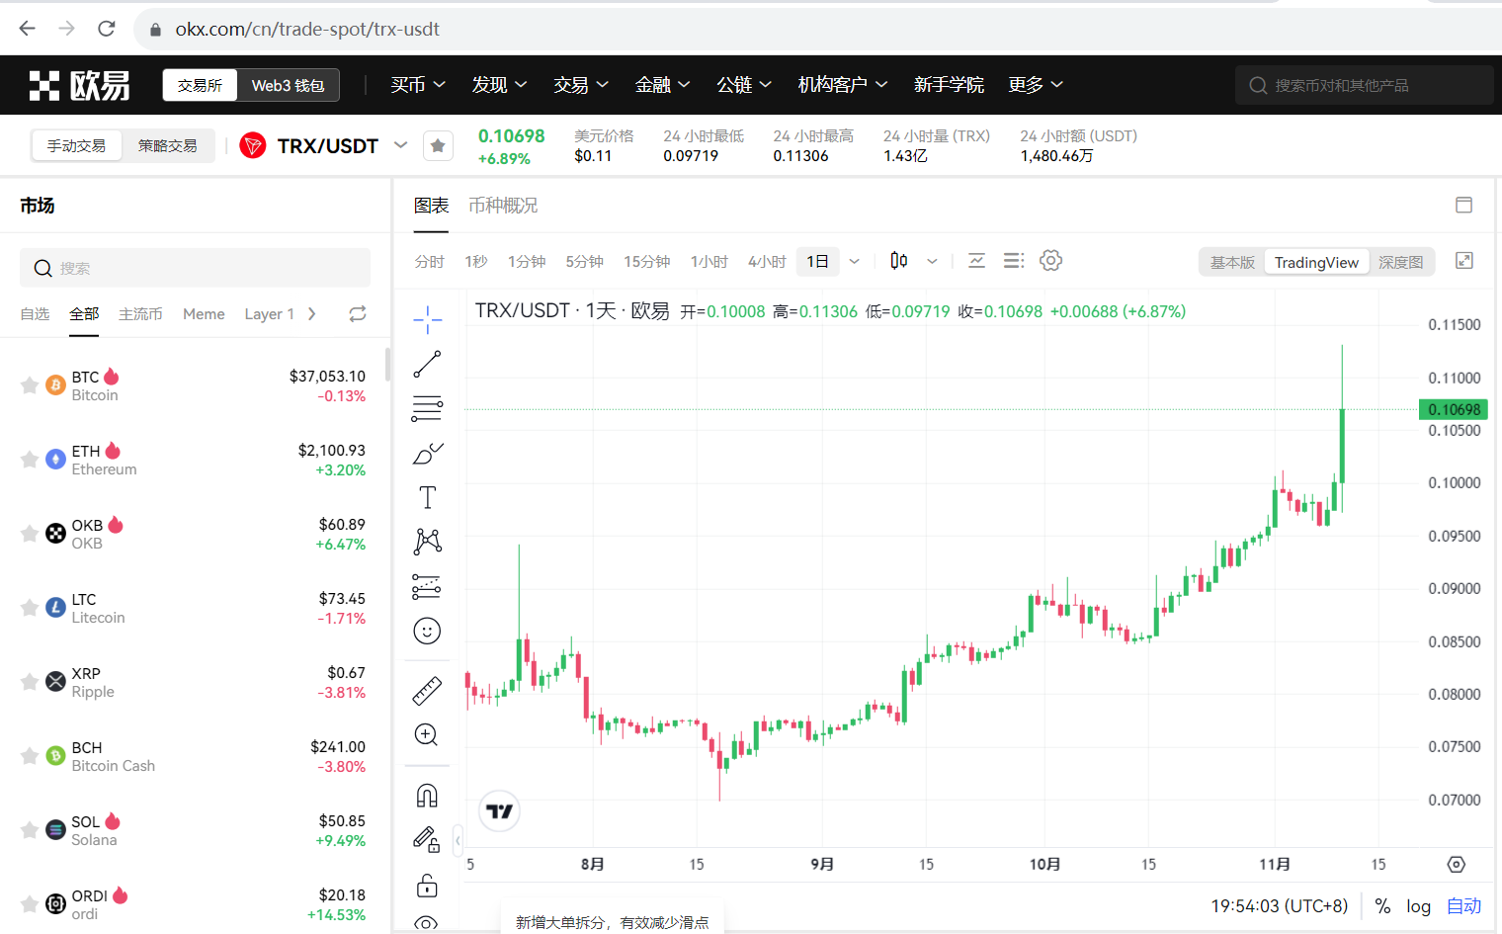Open chart style dropdown arrow

[x=932, y=261]
